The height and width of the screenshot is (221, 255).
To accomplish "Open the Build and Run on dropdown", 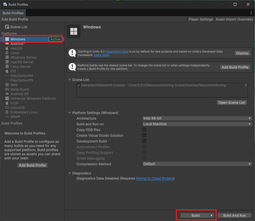I will tap(197, 124).
